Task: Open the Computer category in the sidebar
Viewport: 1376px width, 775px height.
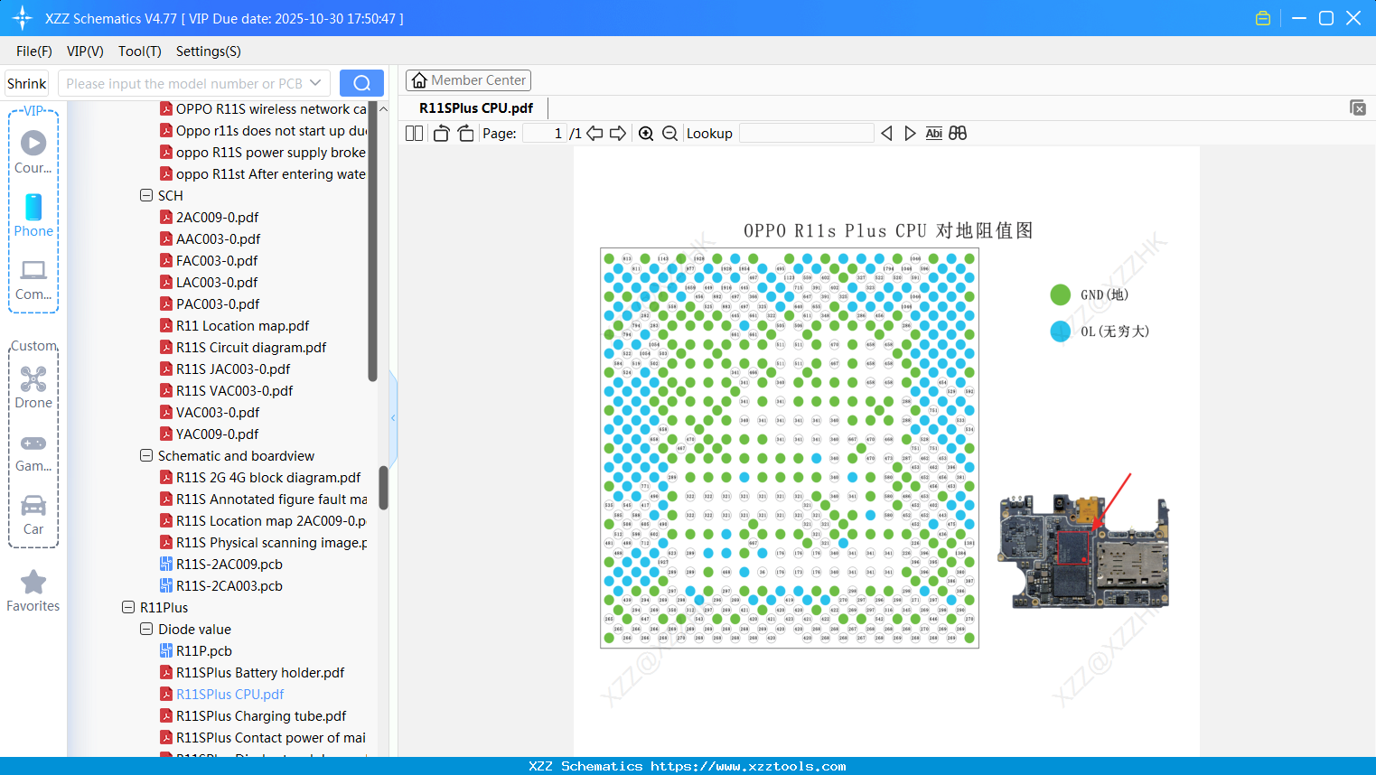Action: (33, 279)
